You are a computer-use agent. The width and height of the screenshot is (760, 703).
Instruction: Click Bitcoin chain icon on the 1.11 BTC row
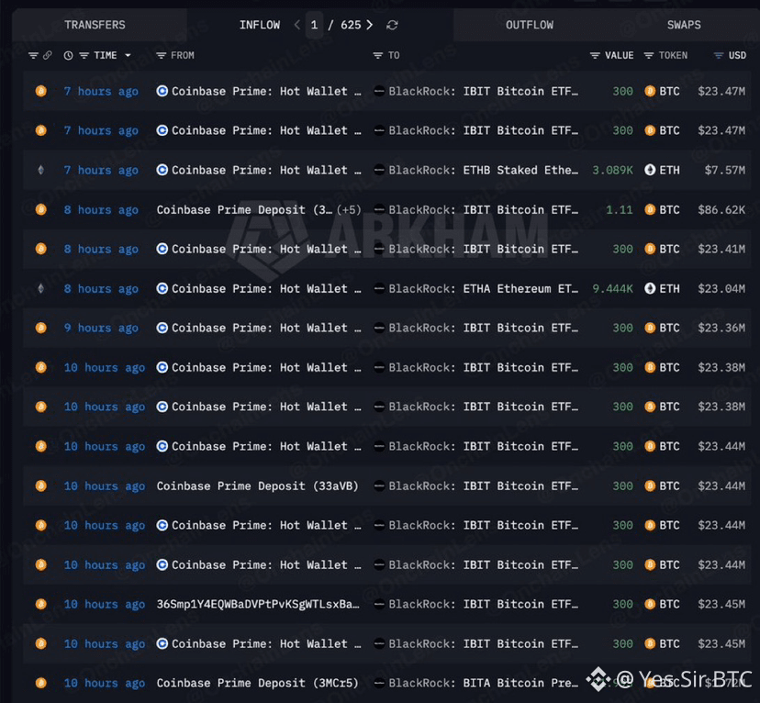point(41,210)
